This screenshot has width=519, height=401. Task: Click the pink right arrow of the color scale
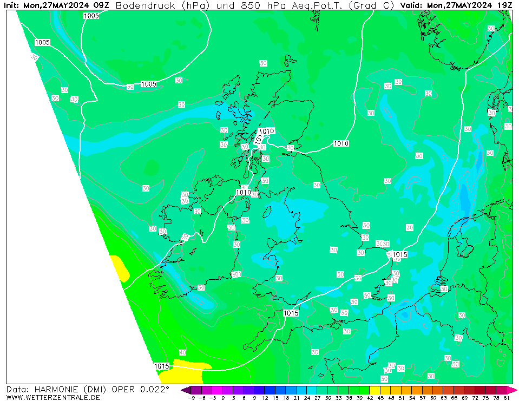pos(512,390)
